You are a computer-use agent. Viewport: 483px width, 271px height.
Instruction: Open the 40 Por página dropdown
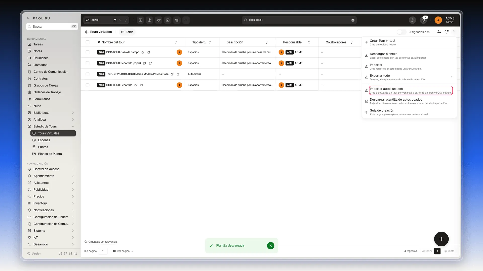click(x=123, y=251)
